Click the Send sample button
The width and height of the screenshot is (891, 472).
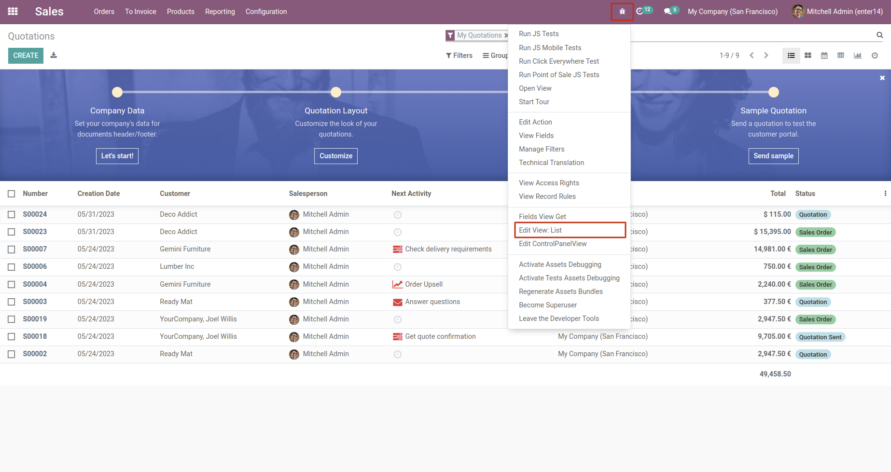[x=773, y=156]
